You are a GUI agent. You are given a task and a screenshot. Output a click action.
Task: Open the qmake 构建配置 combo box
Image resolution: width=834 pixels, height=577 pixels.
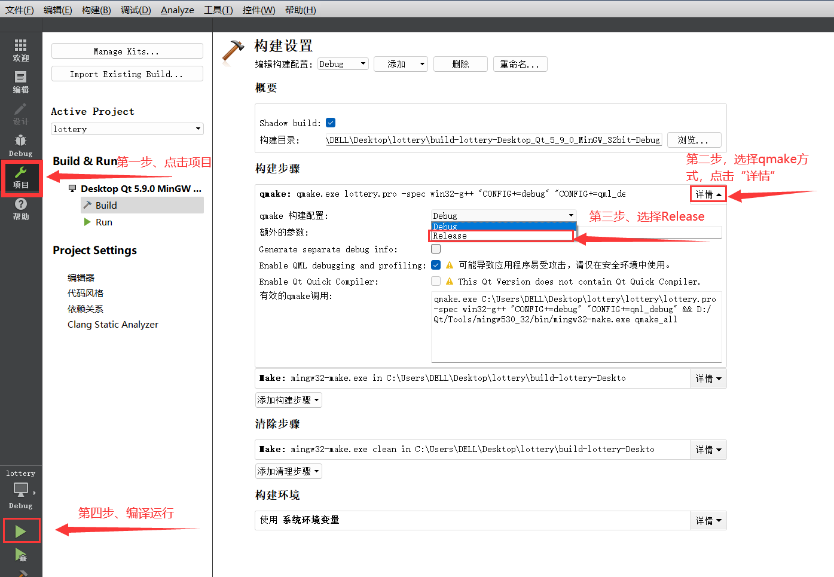point(503,215)
